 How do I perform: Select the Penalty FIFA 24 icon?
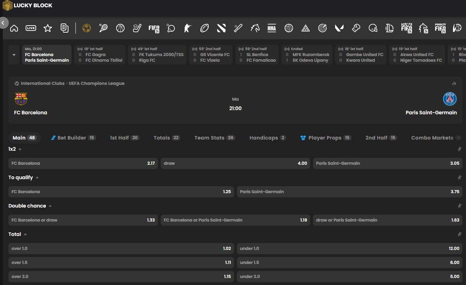tap(440, 28)
